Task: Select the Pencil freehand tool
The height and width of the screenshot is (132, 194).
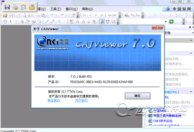Action: (52, 22)
